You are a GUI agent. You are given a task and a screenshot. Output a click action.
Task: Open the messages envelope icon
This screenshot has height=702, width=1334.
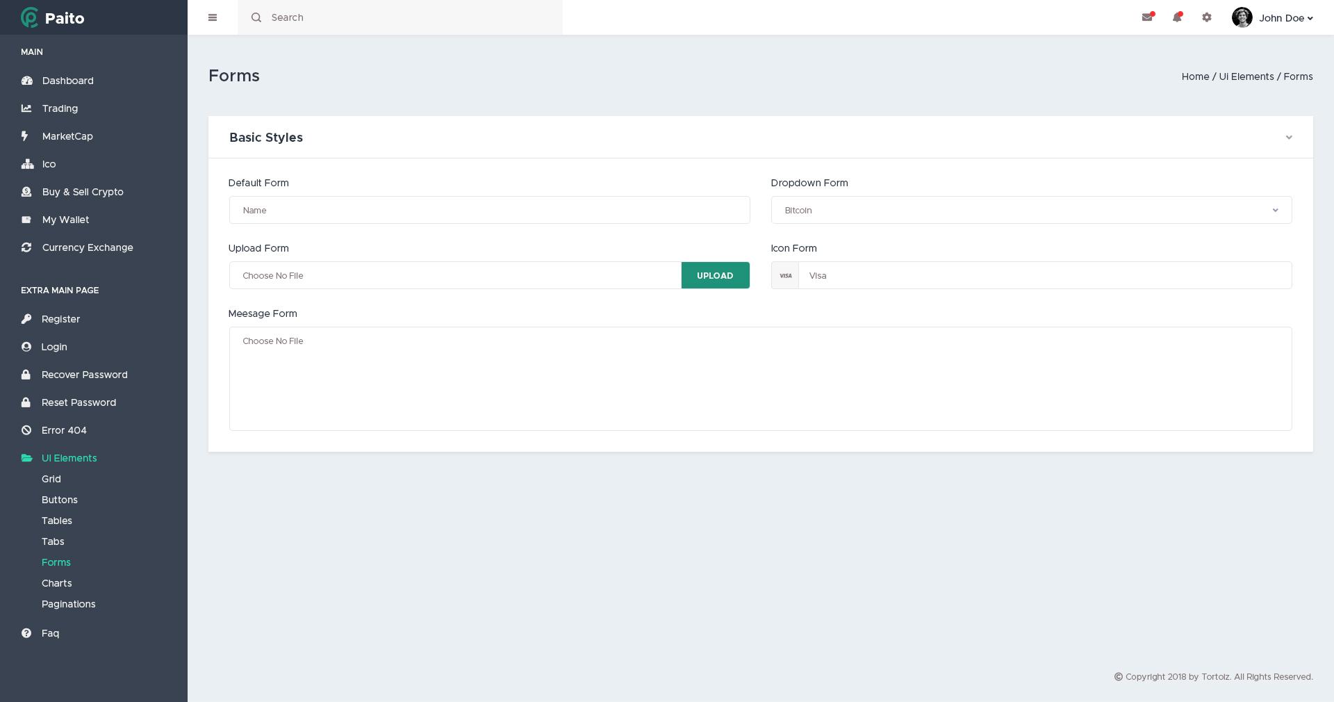1147,17
